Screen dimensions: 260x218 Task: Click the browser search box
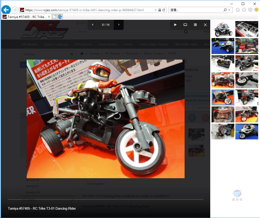196,10
